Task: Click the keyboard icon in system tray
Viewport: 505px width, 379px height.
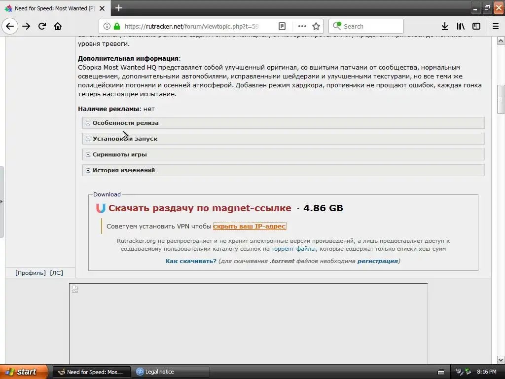Action: coord(441,372)
